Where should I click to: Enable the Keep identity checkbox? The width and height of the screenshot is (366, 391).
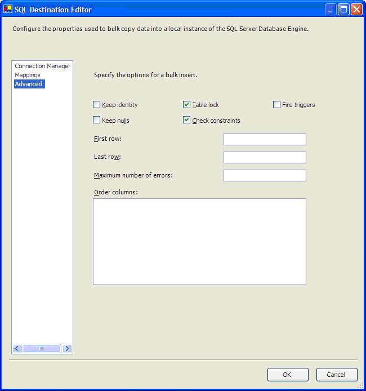pyautogui.click(x=97, y=105)
